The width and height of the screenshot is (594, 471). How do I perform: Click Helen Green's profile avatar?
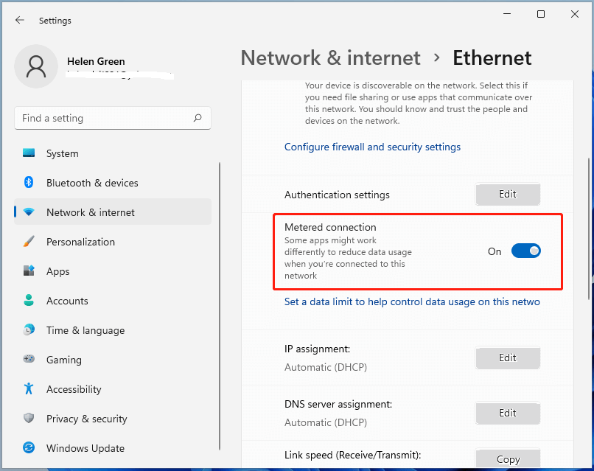pyautogui.click(x=36, y=66)
